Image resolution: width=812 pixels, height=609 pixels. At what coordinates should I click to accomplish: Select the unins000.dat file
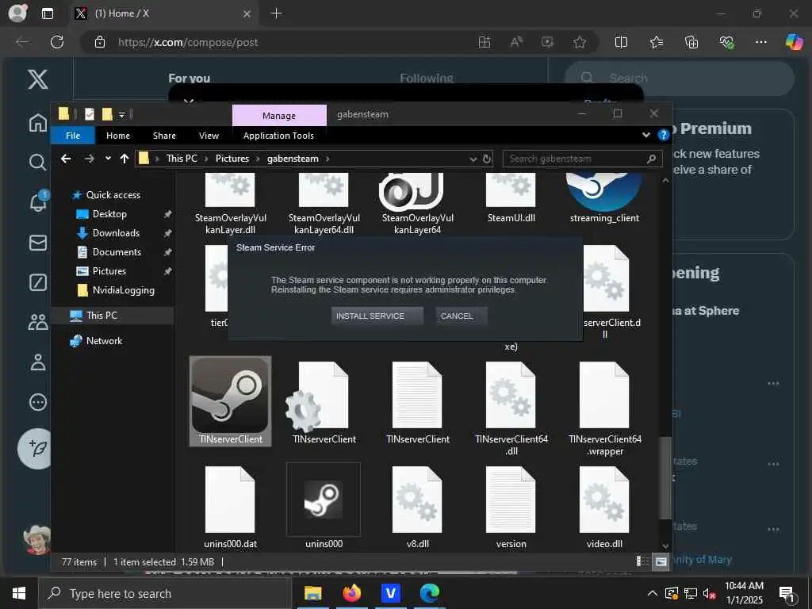tap(231, 507)
